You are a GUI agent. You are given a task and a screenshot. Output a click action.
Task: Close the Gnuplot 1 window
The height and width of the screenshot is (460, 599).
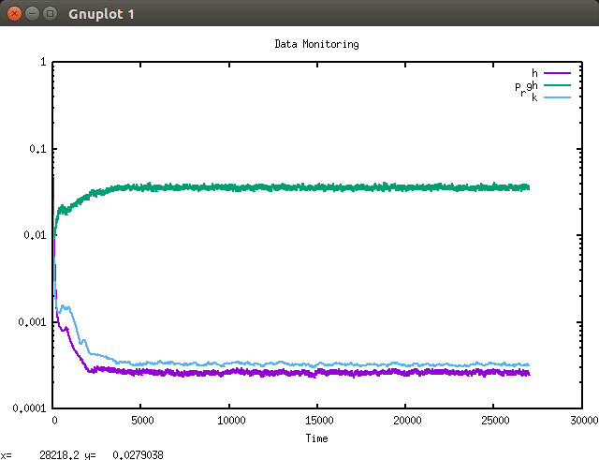pyautogui.click(x=14, y=14)
